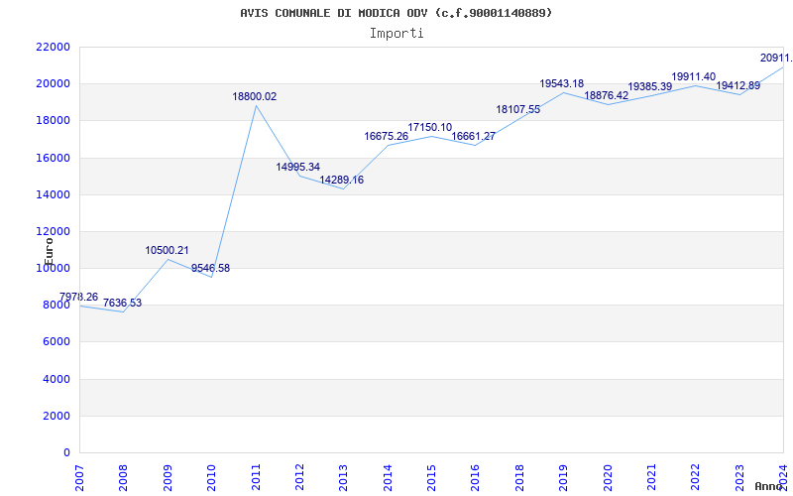Click the 18876.42 data label
793x496 pixels.
[x=607, y=95]
